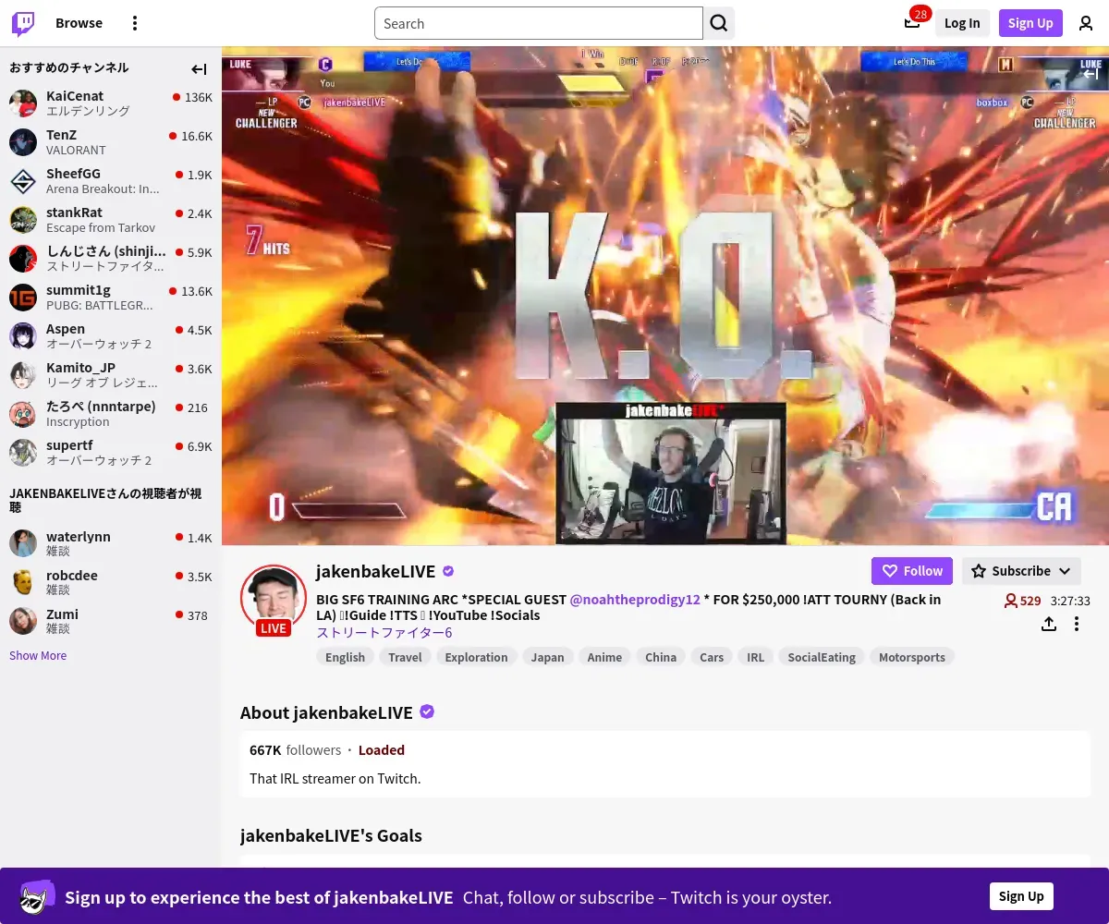Viewport: 1109px width, 924px height.
Task: Select the Travel tag
Action: 405,657
